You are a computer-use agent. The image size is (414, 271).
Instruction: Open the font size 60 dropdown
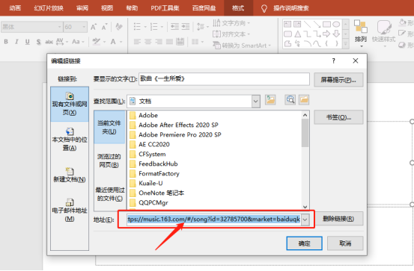84,27
